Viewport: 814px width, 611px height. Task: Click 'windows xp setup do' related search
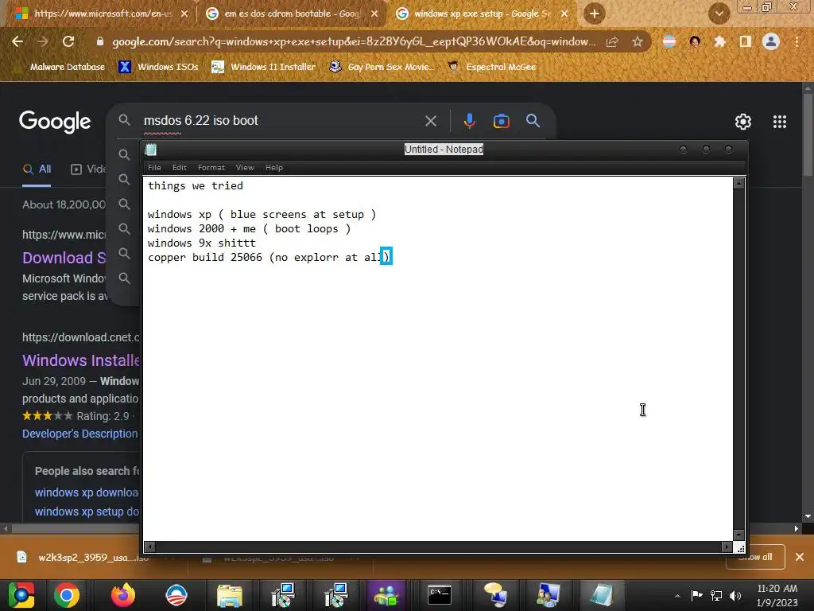(87, 512)
